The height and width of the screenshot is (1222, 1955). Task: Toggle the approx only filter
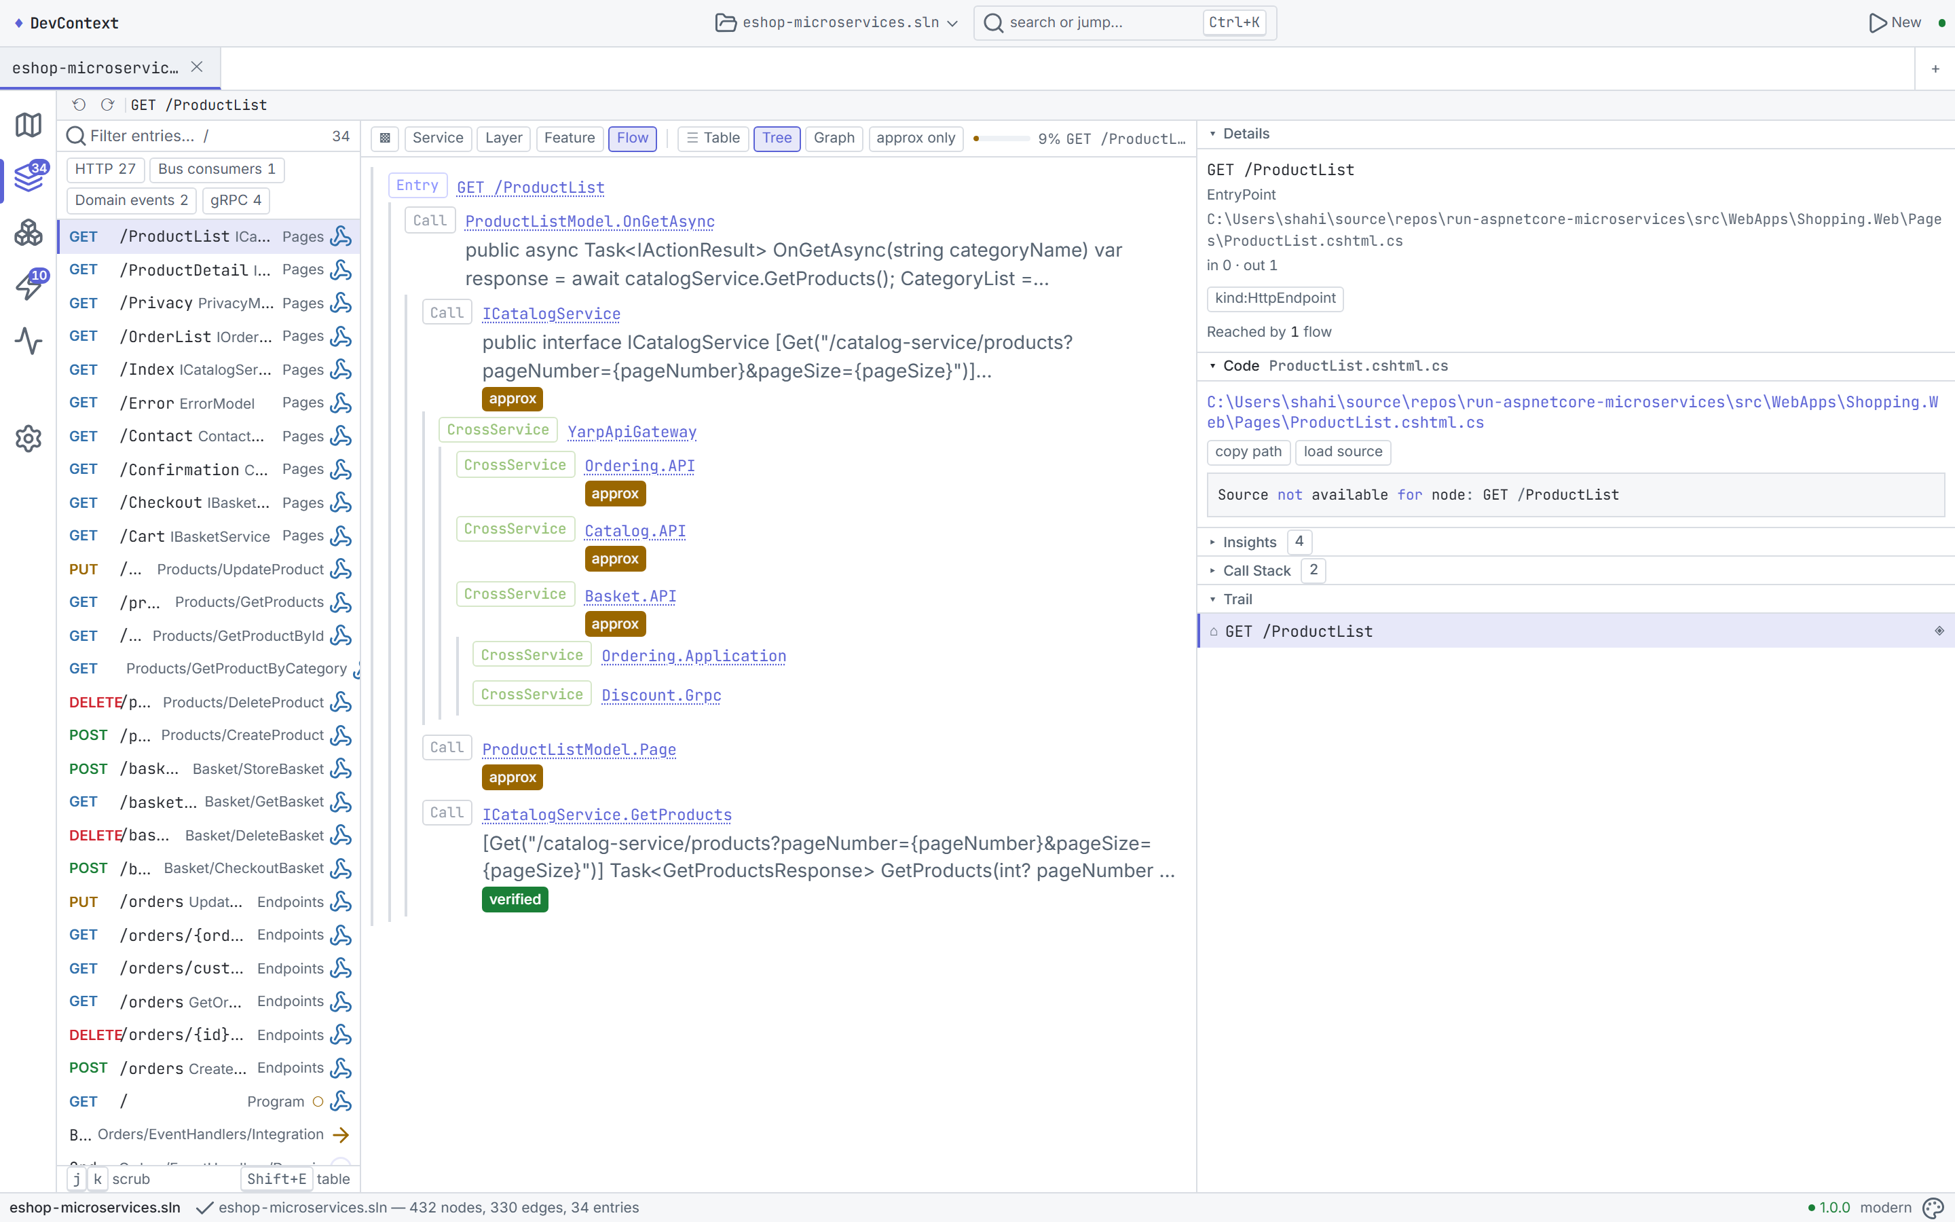click(915, 138)
